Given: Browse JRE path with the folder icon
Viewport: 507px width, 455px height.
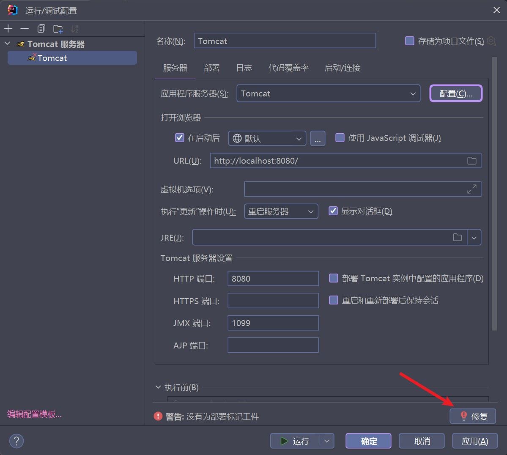Looking at the screenshot, I should [457, 237].
